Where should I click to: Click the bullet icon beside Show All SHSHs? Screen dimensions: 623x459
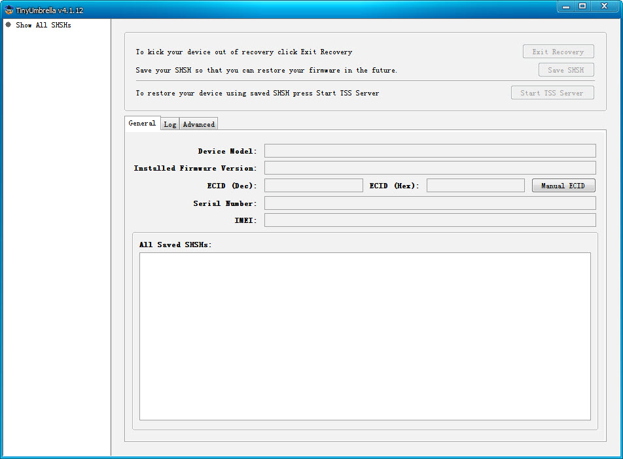[x=8, y=25]
